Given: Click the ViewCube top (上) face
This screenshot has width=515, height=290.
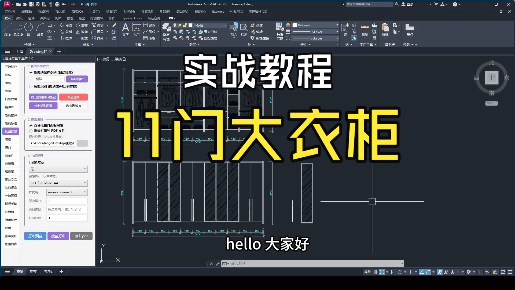Looking at the screenshot, I should pos(491,78).
